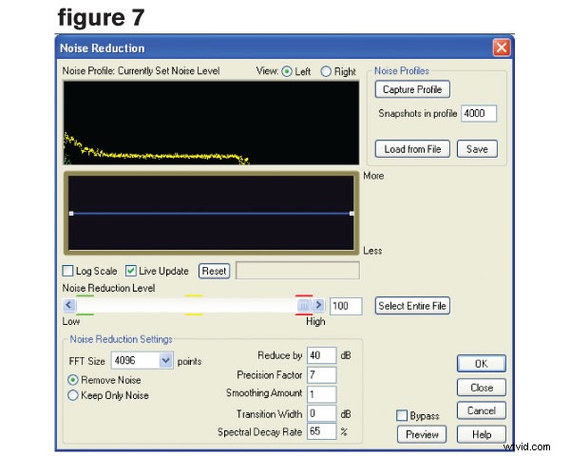Preview the noise reduction effect

[x=421, y=434]
